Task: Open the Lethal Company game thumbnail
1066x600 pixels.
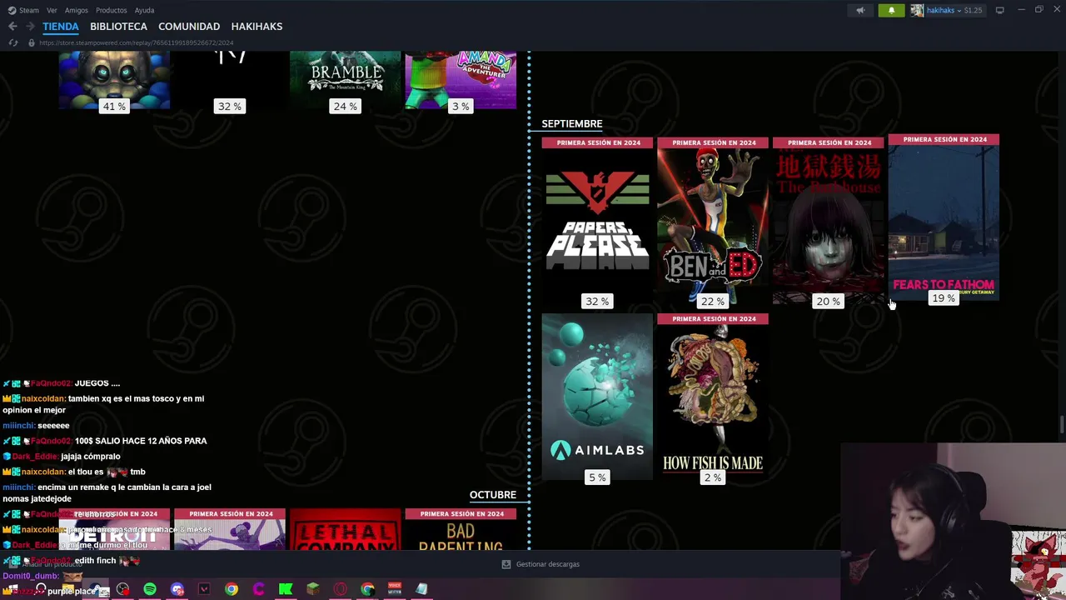Action: pos(345,530)
